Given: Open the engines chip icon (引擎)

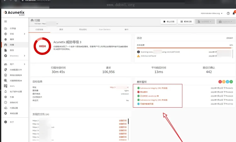Looking at the screenshot, I should [6, 97].
